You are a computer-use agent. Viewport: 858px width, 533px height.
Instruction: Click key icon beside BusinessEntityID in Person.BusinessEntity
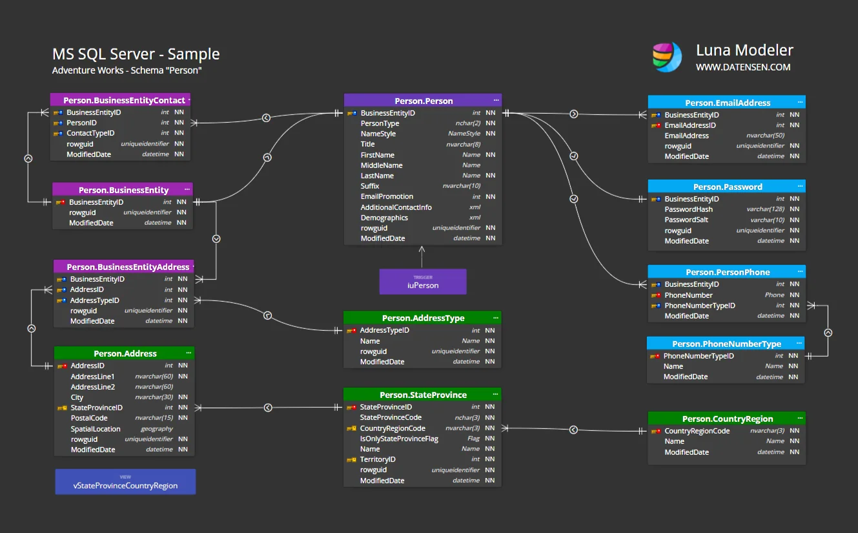point(61,202)
